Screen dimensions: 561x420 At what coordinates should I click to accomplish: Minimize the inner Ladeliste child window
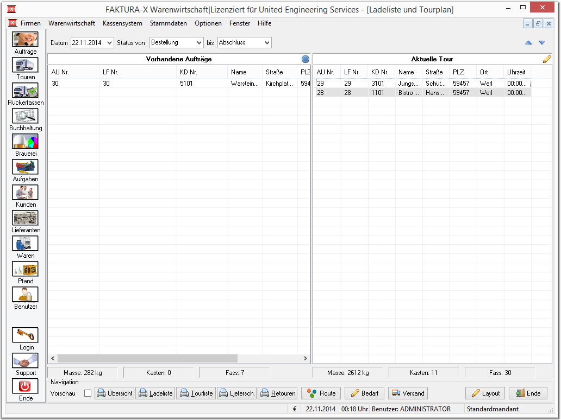click(527, 23)
